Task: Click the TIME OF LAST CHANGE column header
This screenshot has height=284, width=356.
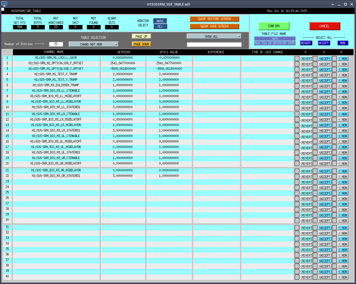Action: pos(267,52)
